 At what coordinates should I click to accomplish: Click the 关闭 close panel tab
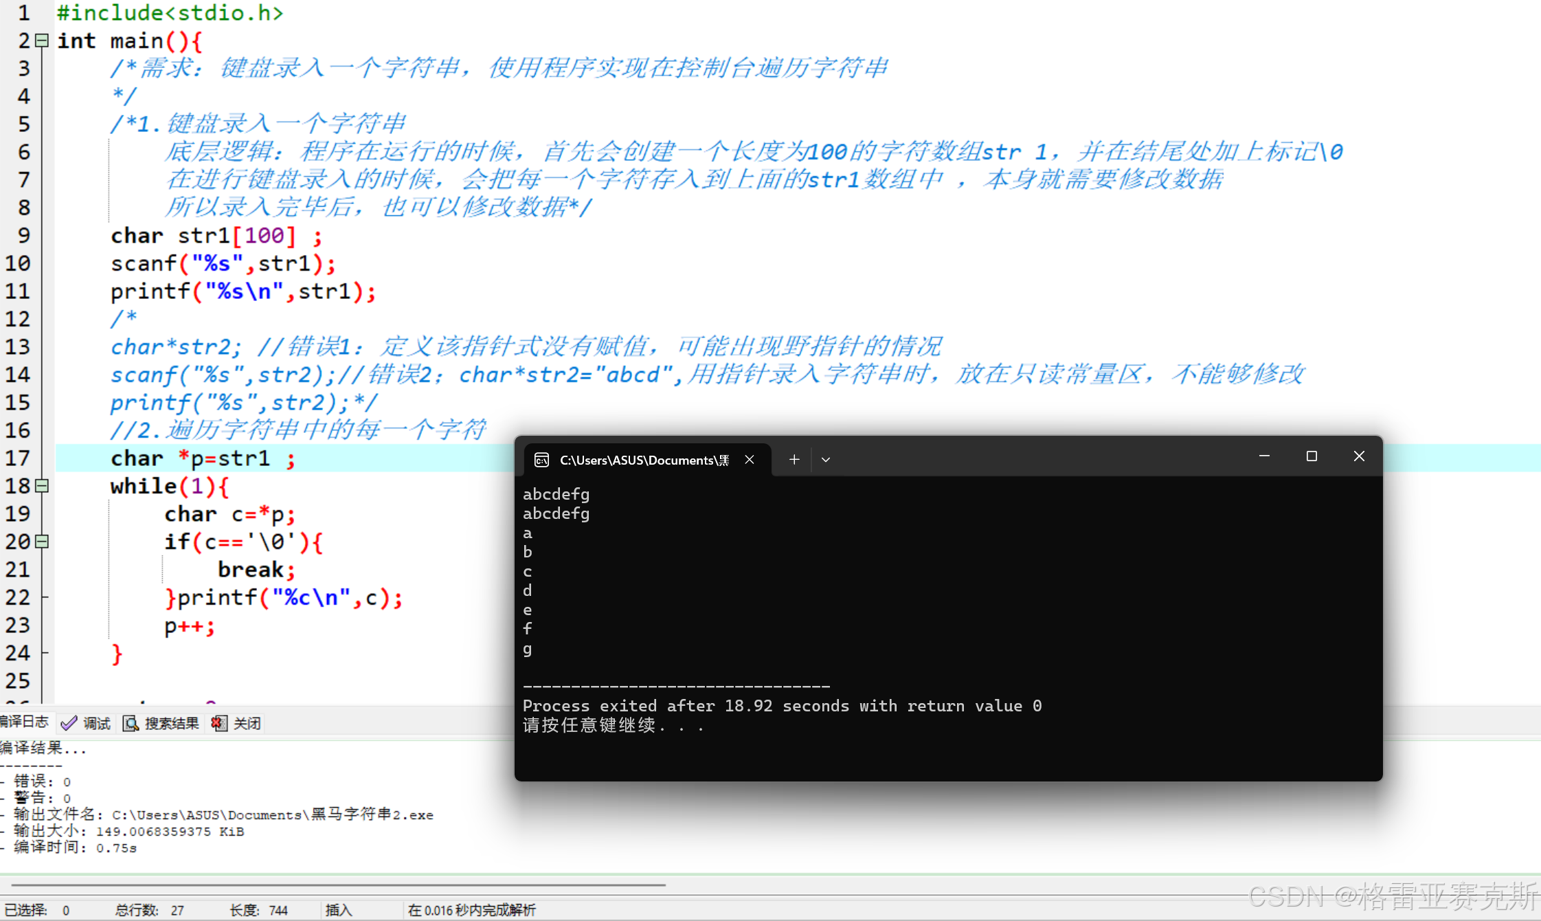point(247,723)
